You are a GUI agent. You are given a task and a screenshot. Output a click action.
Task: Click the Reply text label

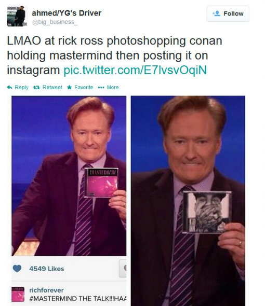pyautogui.click(x=21, y=88)
